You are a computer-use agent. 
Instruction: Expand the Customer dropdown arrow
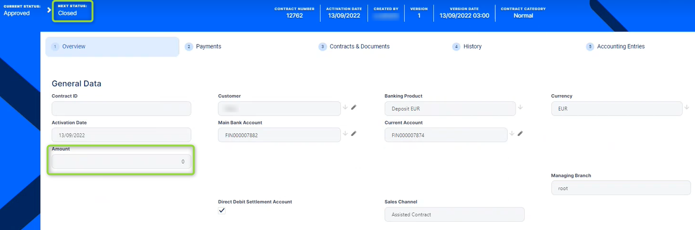click(345, 108)
